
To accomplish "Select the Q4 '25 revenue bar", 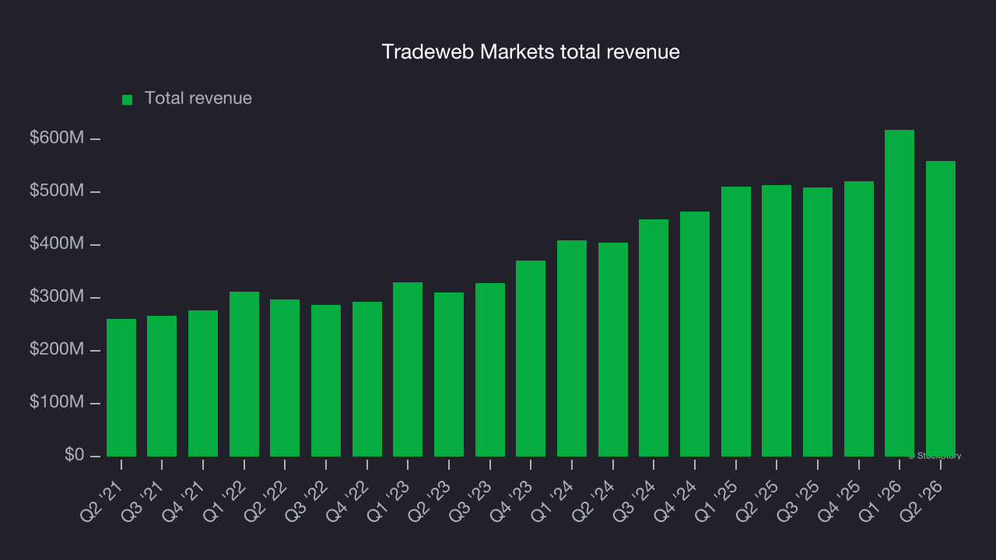I will click(x=859, y=319).
